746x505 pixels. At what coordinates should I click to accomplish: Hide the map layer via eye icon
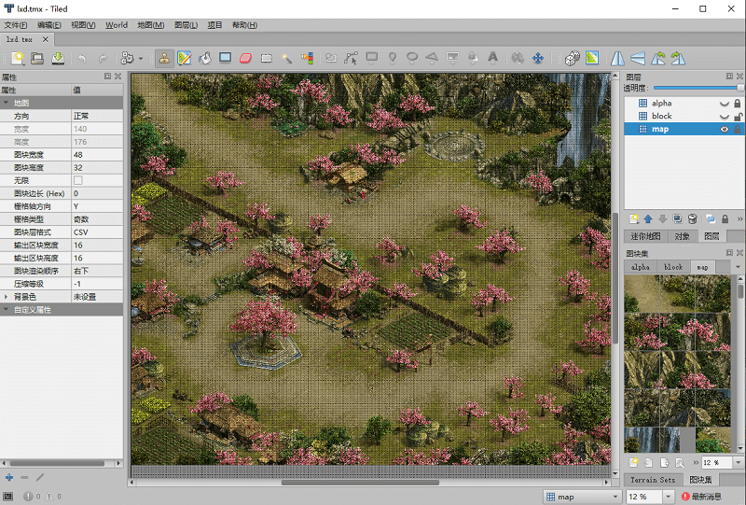coord(725,129)
